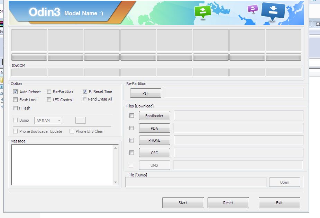This screenshot has height=218, width=320.
Task: Click Open in File Dump section
Action: pyautogui.click(x=284, y=182)
